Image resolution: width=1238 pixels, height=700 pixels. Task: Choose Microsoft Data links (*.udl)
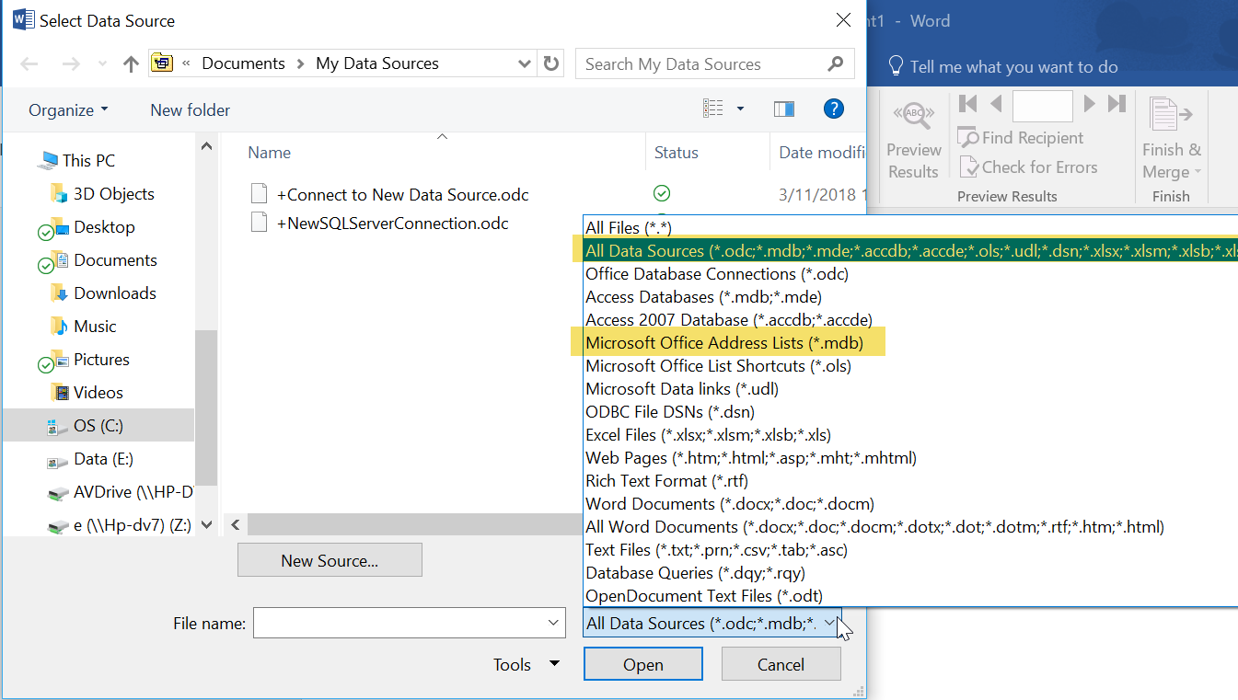click(x=684, y=388)
